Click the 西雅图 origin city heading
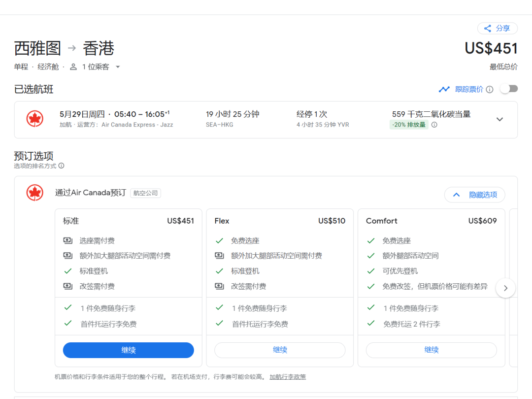 click(37, 48)
